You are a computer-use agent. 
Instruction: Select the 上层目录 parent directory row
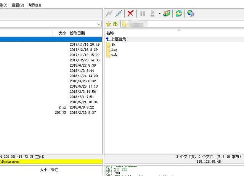click(x=174, y=39)
